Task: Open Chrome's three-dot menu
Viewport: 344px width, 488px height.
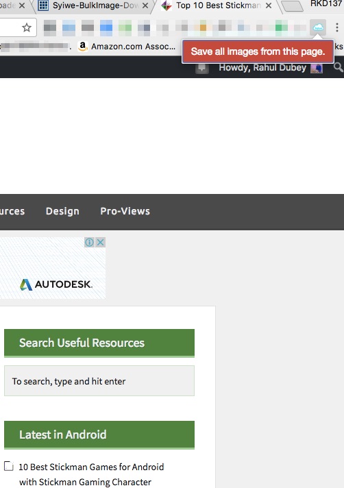Action: (337, 27)
